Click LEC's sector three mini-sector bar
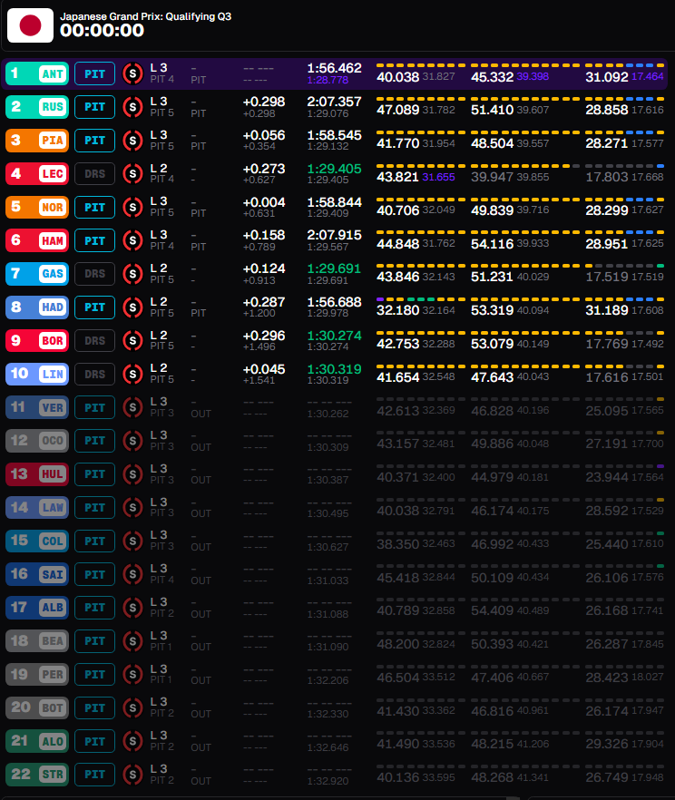 click(x=624, y=166)
